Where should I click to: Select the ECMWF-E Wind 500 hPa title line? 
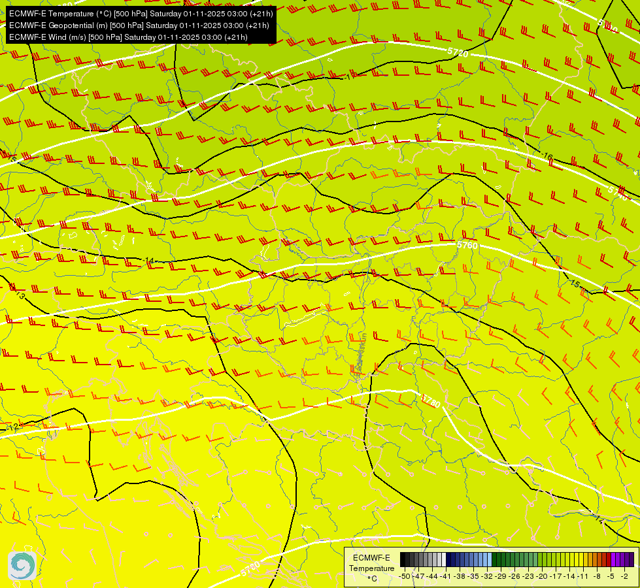click(x=128, y=37)
